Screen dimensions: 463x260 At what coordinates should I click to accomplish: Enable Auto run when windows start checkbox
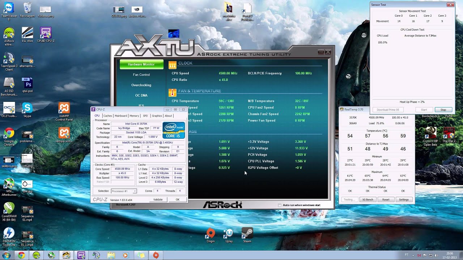pyautogui.click(x=280, y=205)
